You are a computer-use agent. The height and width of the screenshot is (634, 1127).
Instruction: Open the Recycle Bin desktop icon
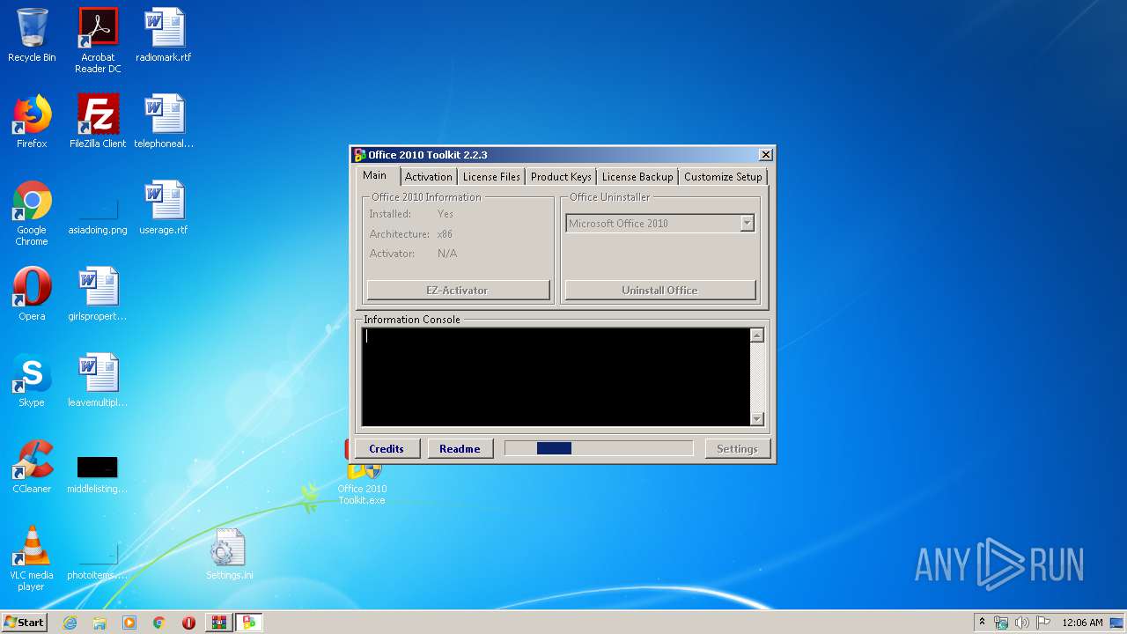tap(32, 36)
